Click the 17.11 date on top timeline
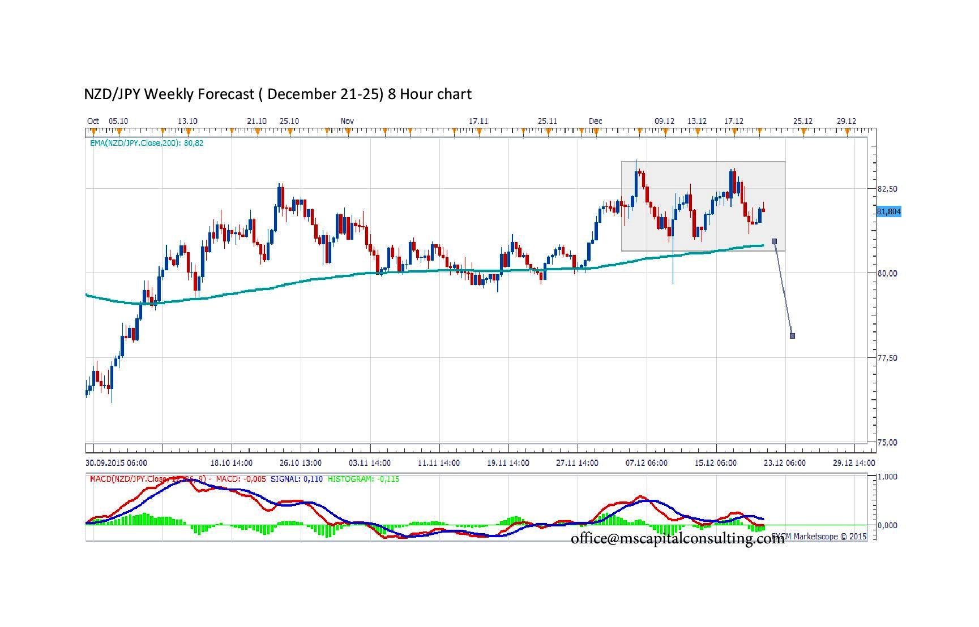This screenshot has height=627, width=979. click(x=478, y=121)
